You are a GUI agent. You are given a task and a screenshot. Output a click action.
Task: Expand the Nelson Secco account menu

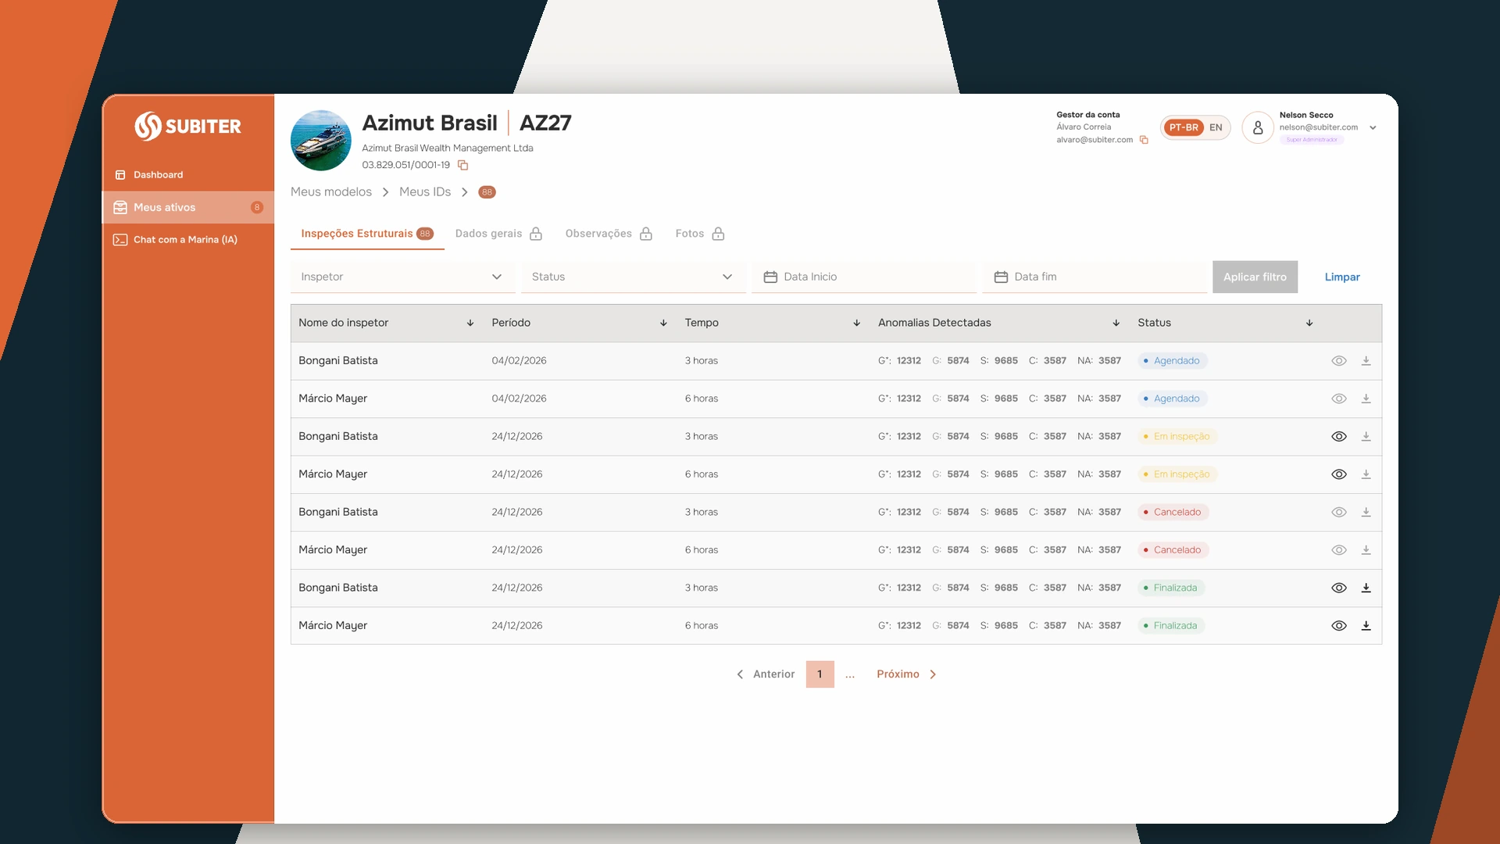pyautogui.click(x=1373, y=127)
